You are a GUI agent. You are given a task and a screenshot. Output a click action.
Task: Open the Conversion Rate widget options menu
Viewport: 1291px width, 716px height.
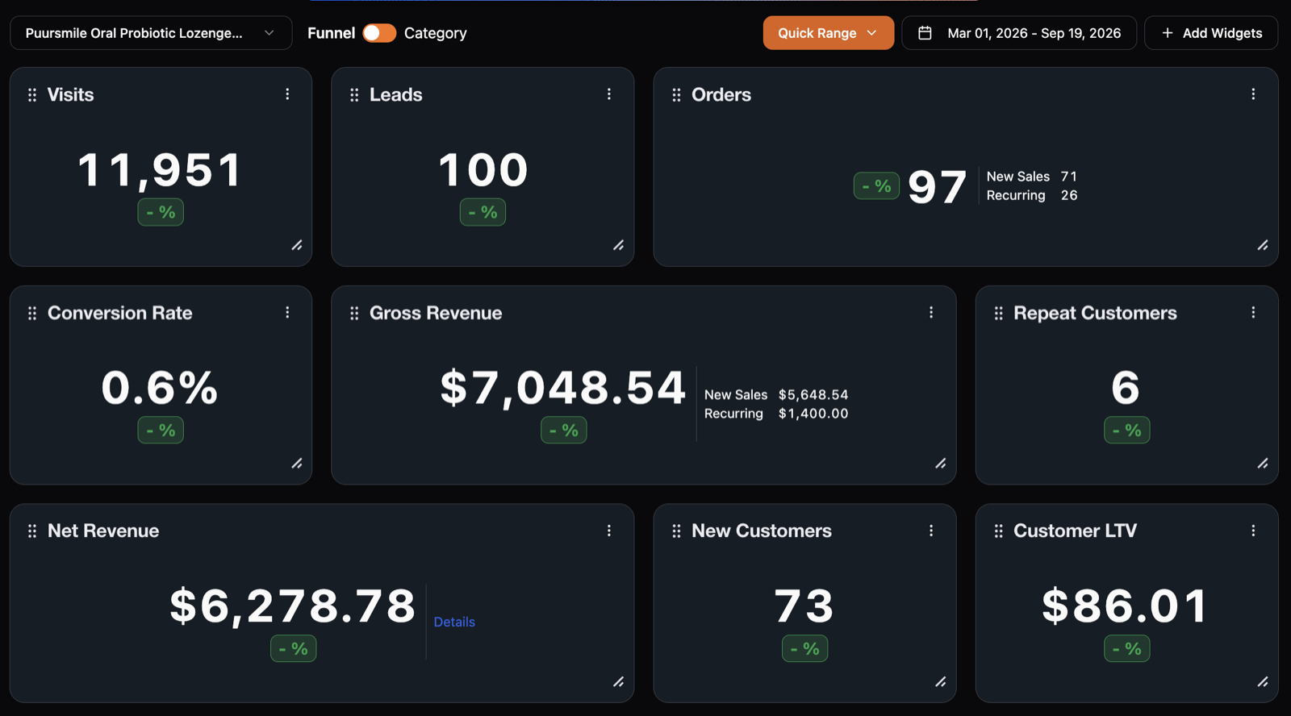[x=287, y=312]
